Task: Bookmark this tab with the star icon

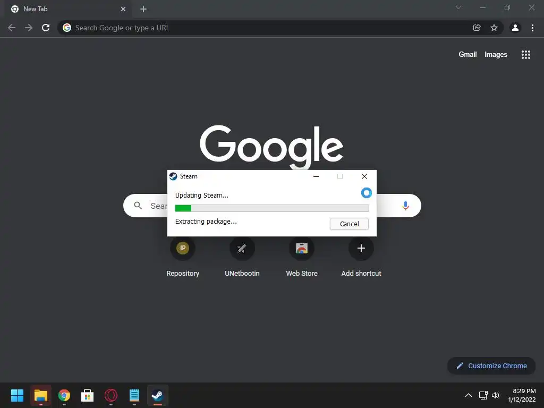Action: click(x=494, y=28)
